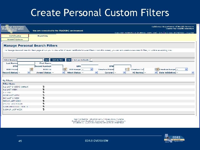
Task: Select the ALL LAST 2 WEEKS (default) filter
Action: [16, 87]
